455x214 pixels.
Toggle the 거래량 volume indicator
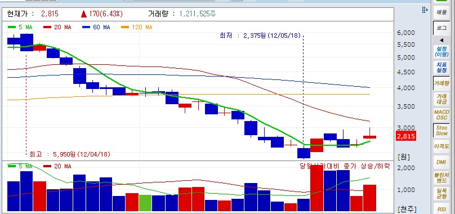point(441,83)
